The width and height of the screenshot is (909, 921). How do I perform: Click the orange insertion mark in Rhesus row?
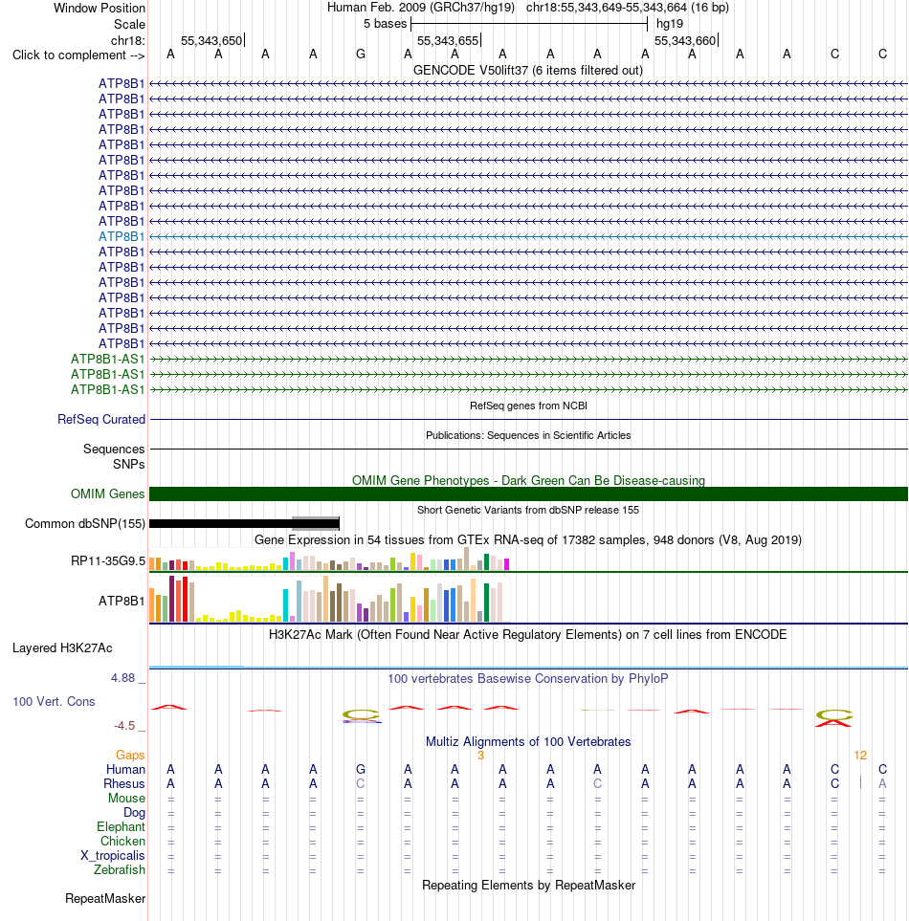860,782
